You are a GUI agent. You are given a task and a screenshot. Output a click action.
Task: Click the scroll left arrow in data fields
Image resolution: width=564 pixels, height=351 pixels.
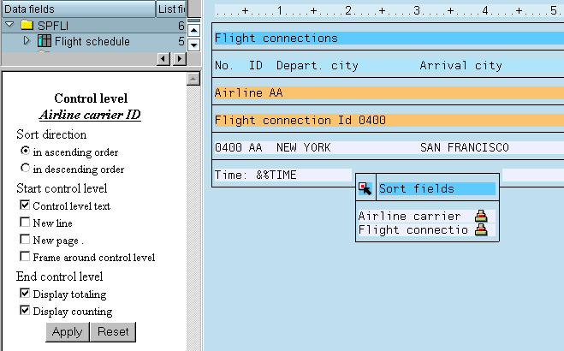tap(165, 58)
